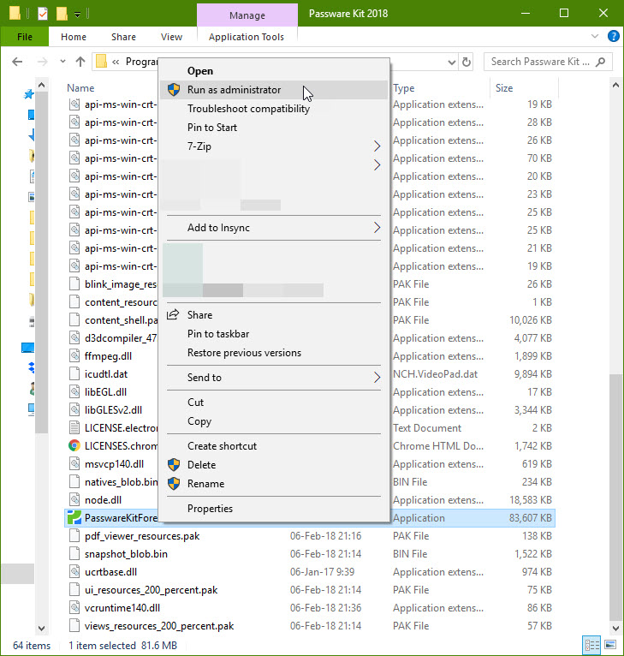Viewport: 624px width, 656px height.
Task: Click the shield icon beside Delete
Action: [x=174, y=465]
